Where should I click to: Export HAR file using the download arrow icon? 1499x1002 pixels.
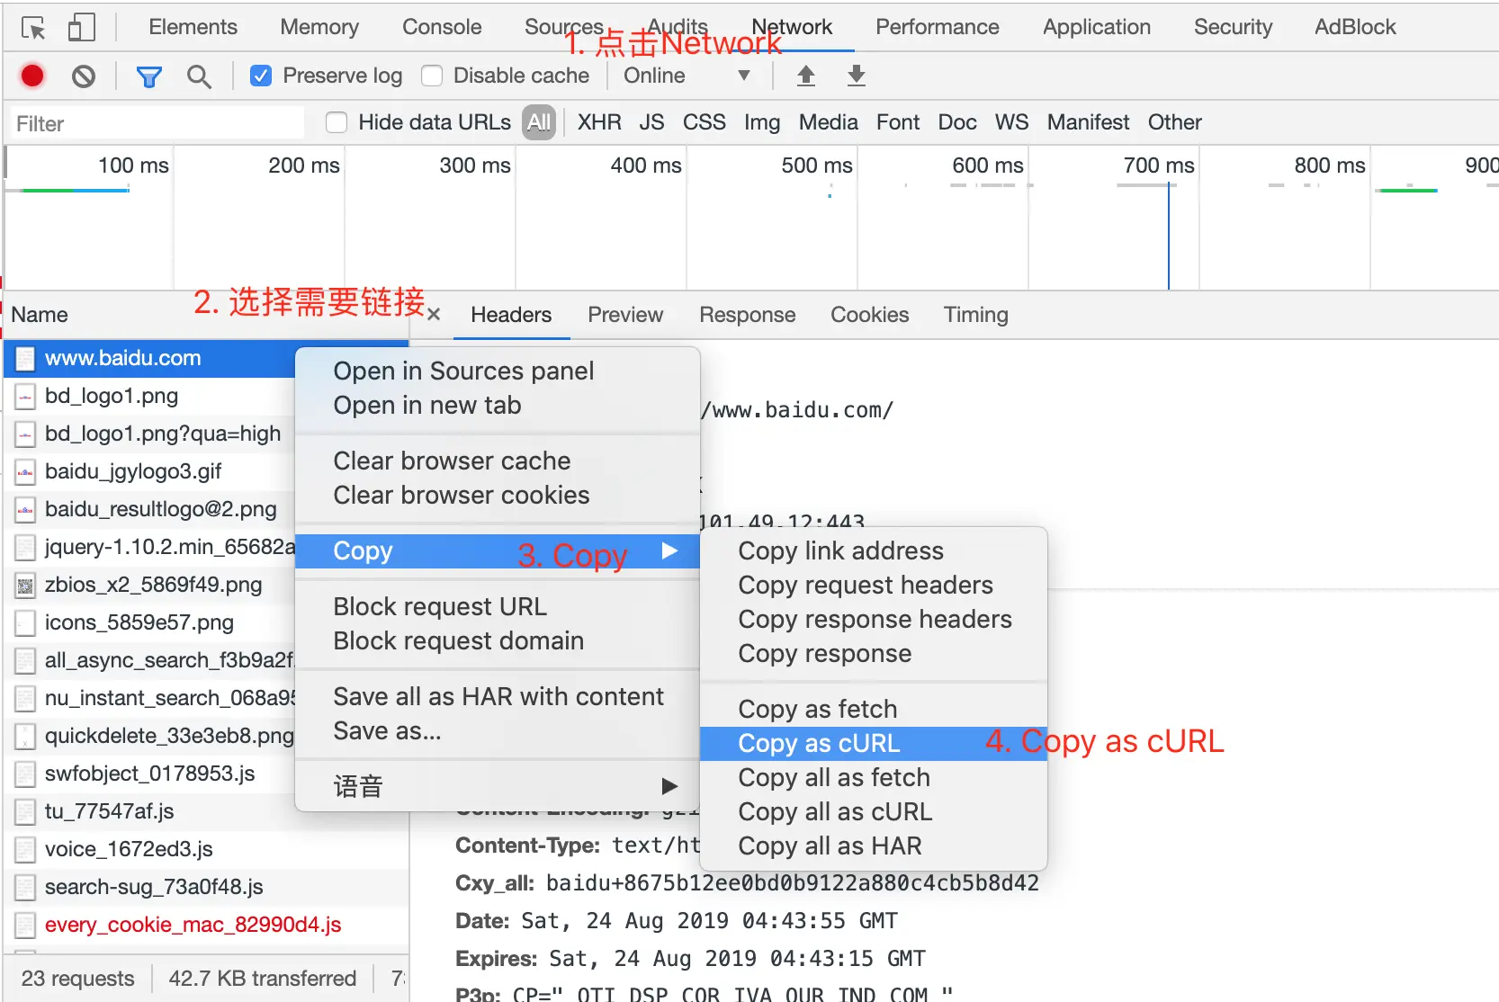[856, 76]
